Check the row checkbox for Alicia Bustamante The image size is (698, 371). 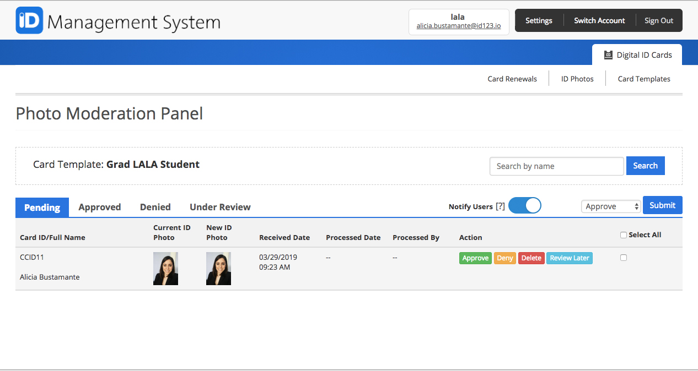click(x=624, y=258)
